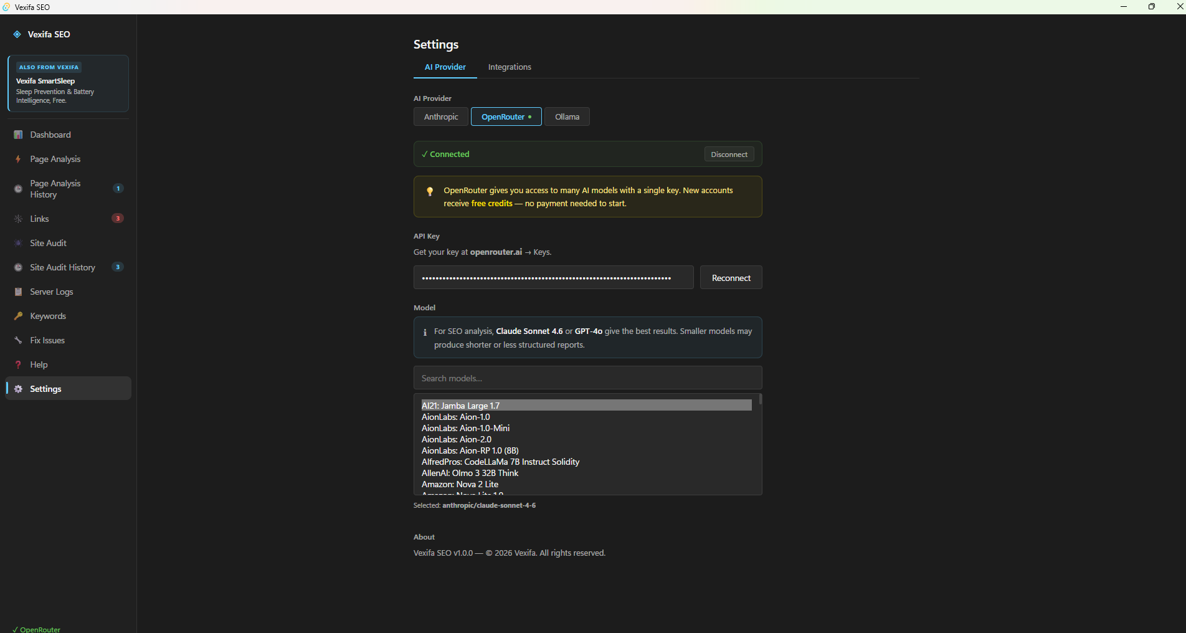Click the Reconnect button
Image resolution: width=1186 pixels, height=633 pixels.
(x=731, y=278)
